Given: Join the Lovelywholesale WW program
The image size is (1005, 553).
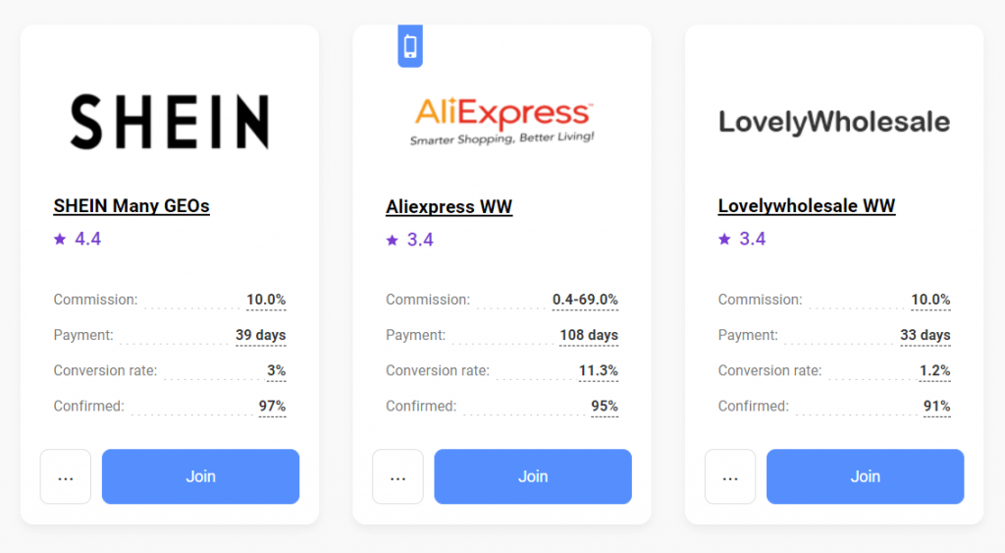Looking at the screenshot, I should point(865,476).
